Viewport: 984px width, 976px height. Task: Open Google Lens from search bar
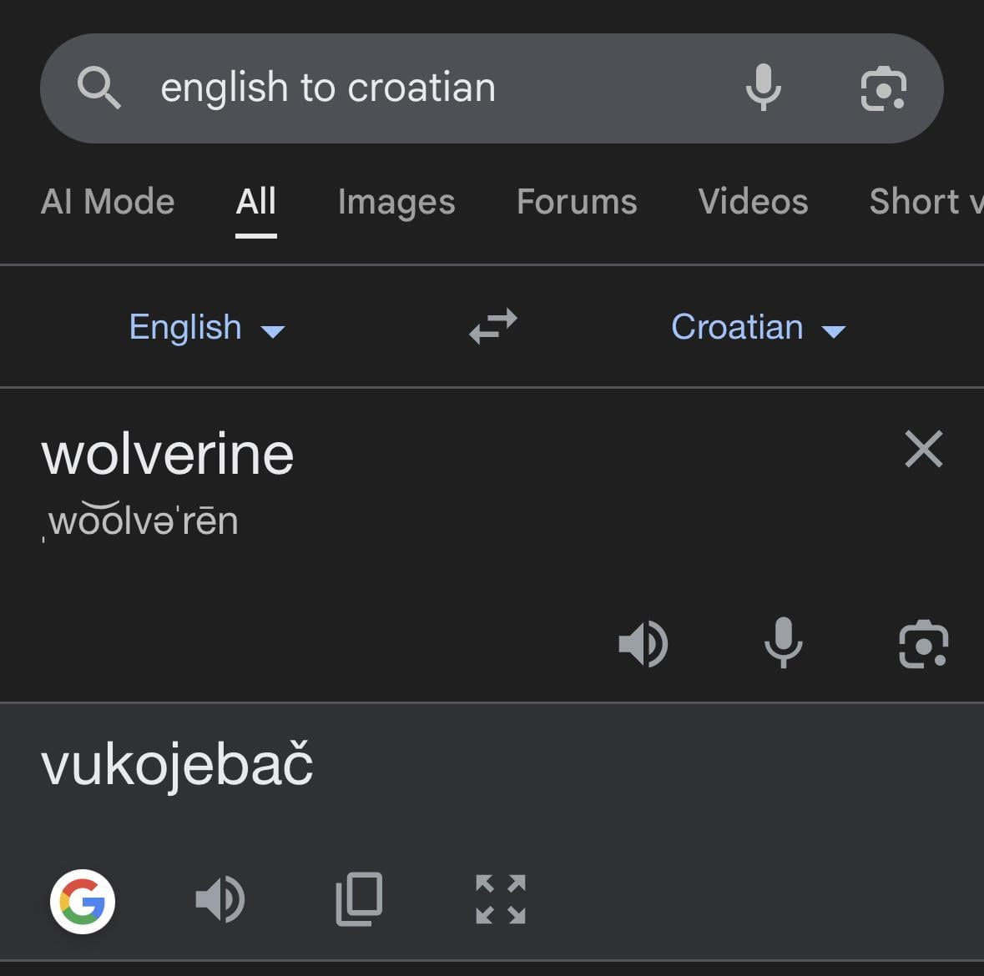883,88
